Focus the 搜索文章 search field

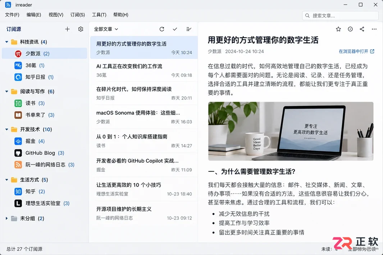pyautogui.click(x=340, y=15)
